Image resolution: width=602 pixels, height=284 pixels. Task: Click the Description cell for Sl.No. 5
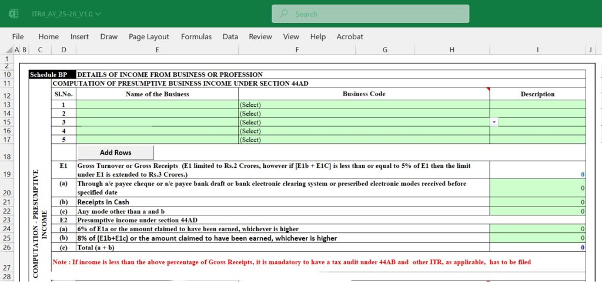coord(537,140)
